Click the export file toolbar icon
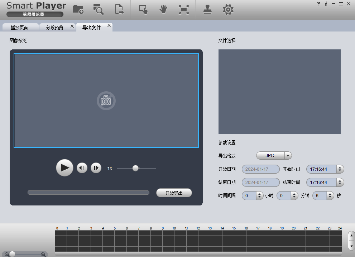The image size is (355, 257). (x=119, y=9)
